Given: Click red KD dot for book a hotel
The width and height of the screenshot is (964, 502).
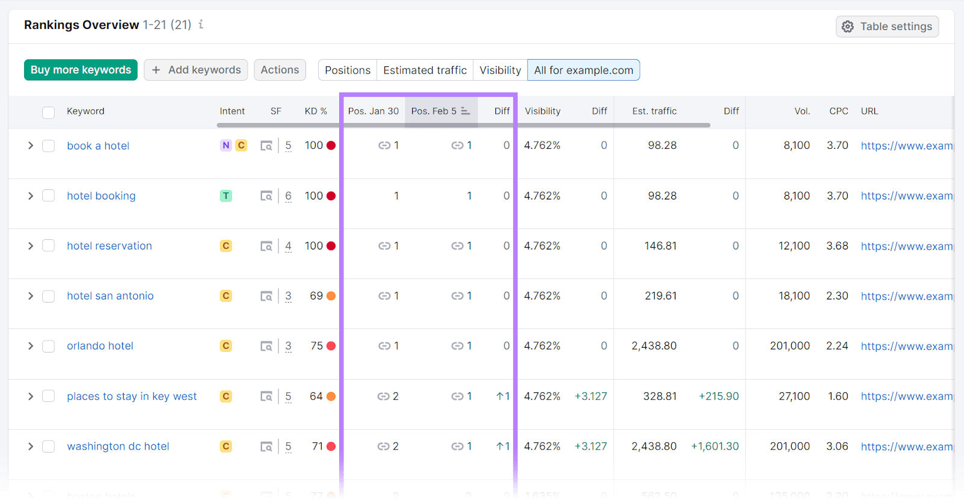Looking at the screenshot, I should pyautogui.click(x=331, y=145).
